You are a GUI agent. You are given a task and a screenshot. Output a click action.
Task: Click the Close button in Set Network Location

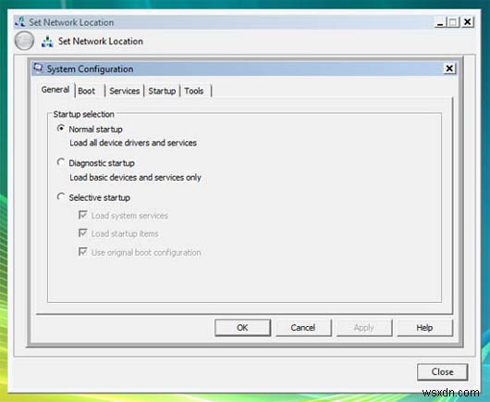442,372
